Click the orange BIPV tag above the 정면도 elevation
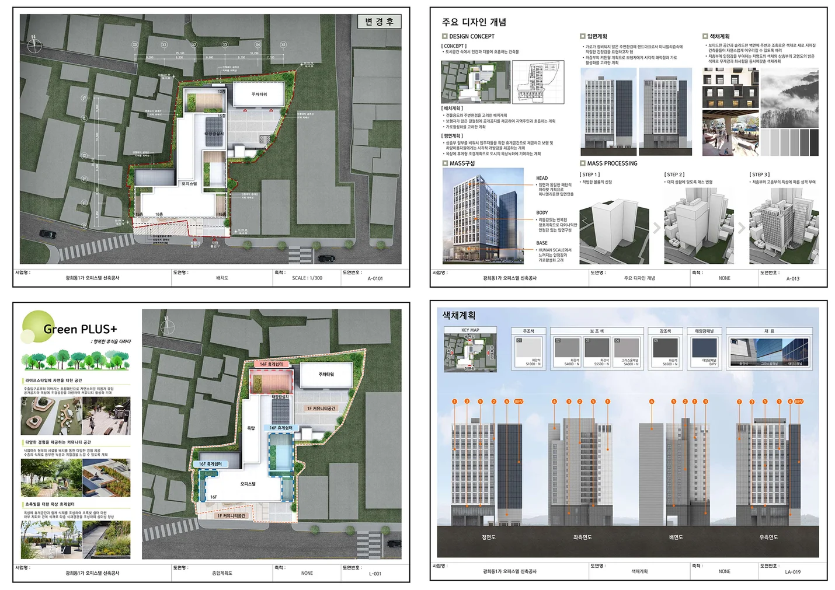 pos(518,402)
